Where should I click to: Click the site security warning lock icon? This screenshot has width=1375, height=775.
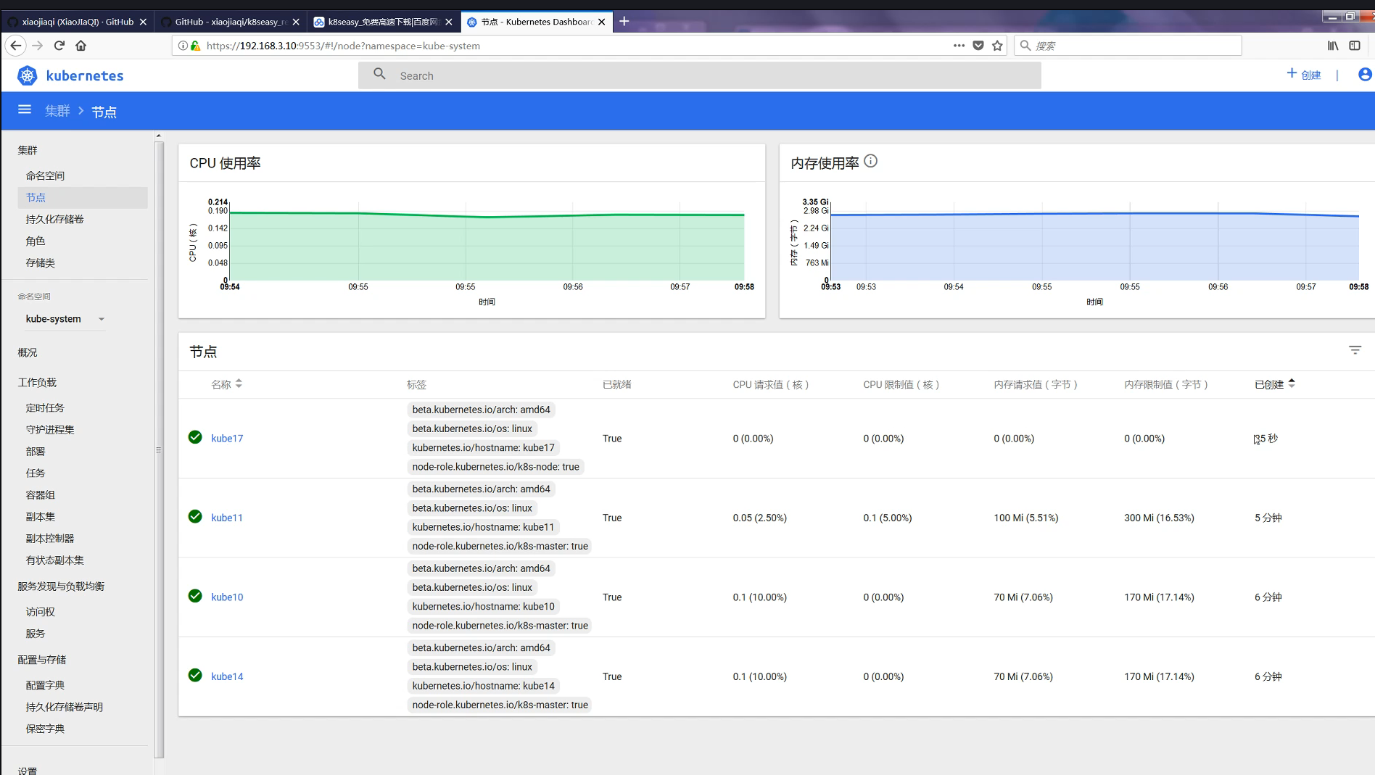pos(195,45)
